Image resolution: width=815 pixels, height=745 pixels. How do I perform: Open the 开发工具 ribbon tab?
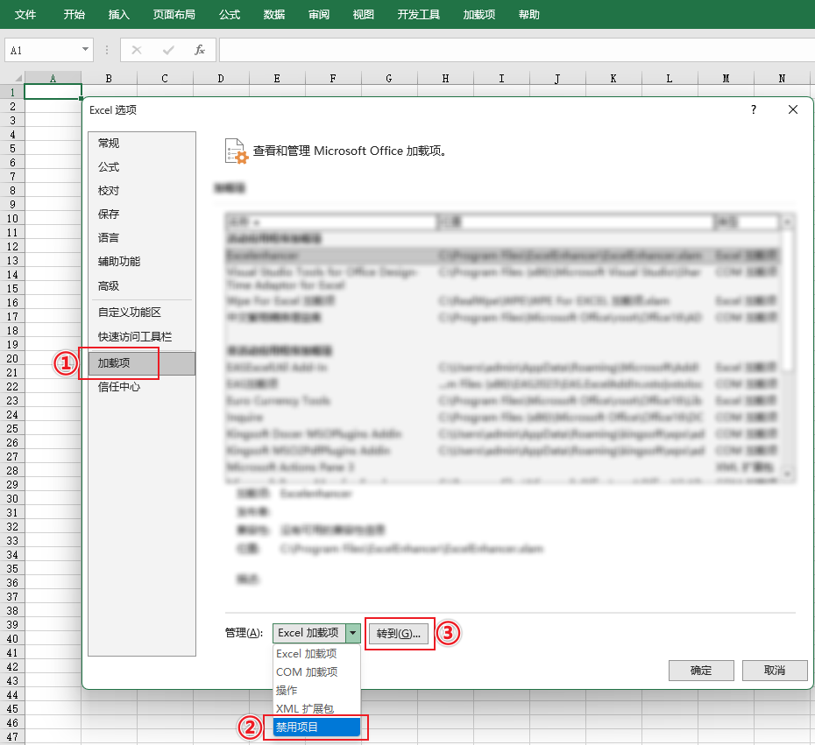[418, 15]
